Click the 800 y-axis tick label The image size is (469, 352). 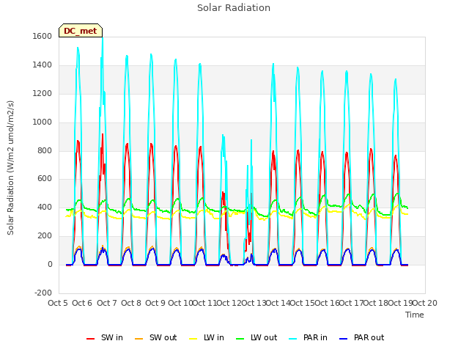[x=45, y=150]
